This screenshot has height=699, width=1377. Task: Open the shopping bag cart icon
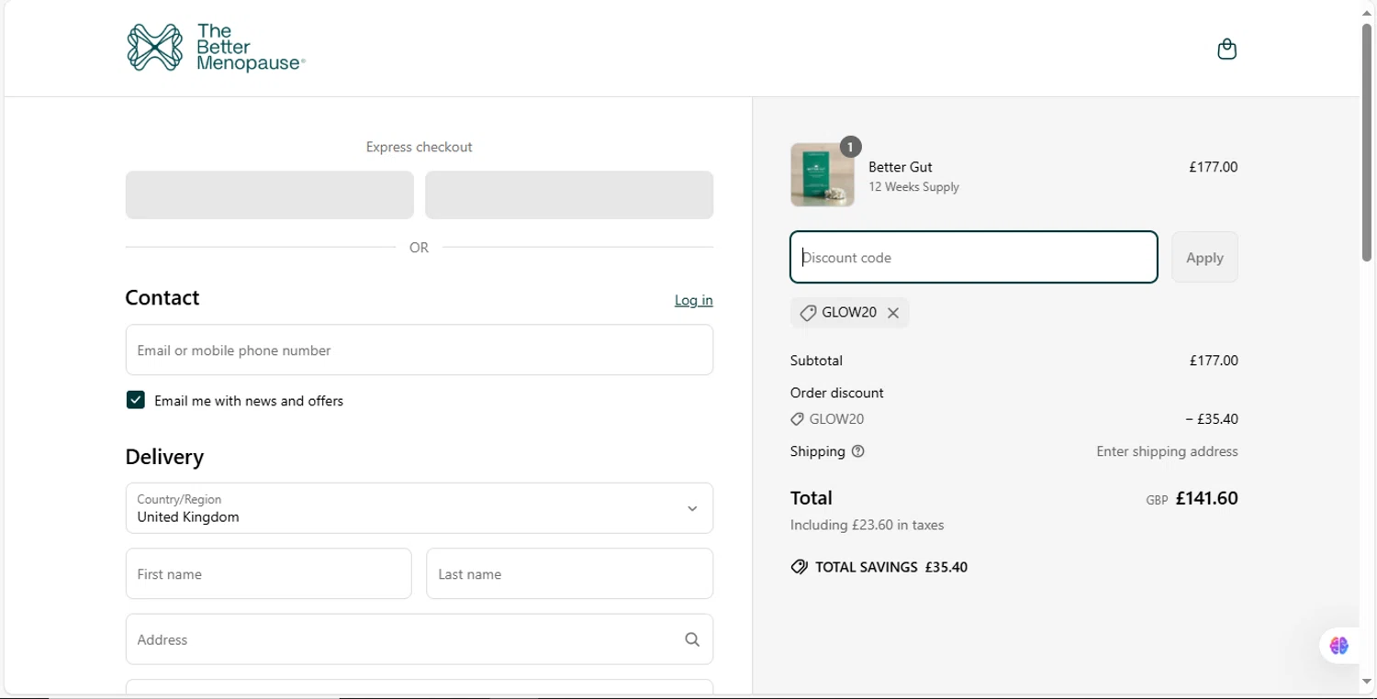click(1226, 49)
